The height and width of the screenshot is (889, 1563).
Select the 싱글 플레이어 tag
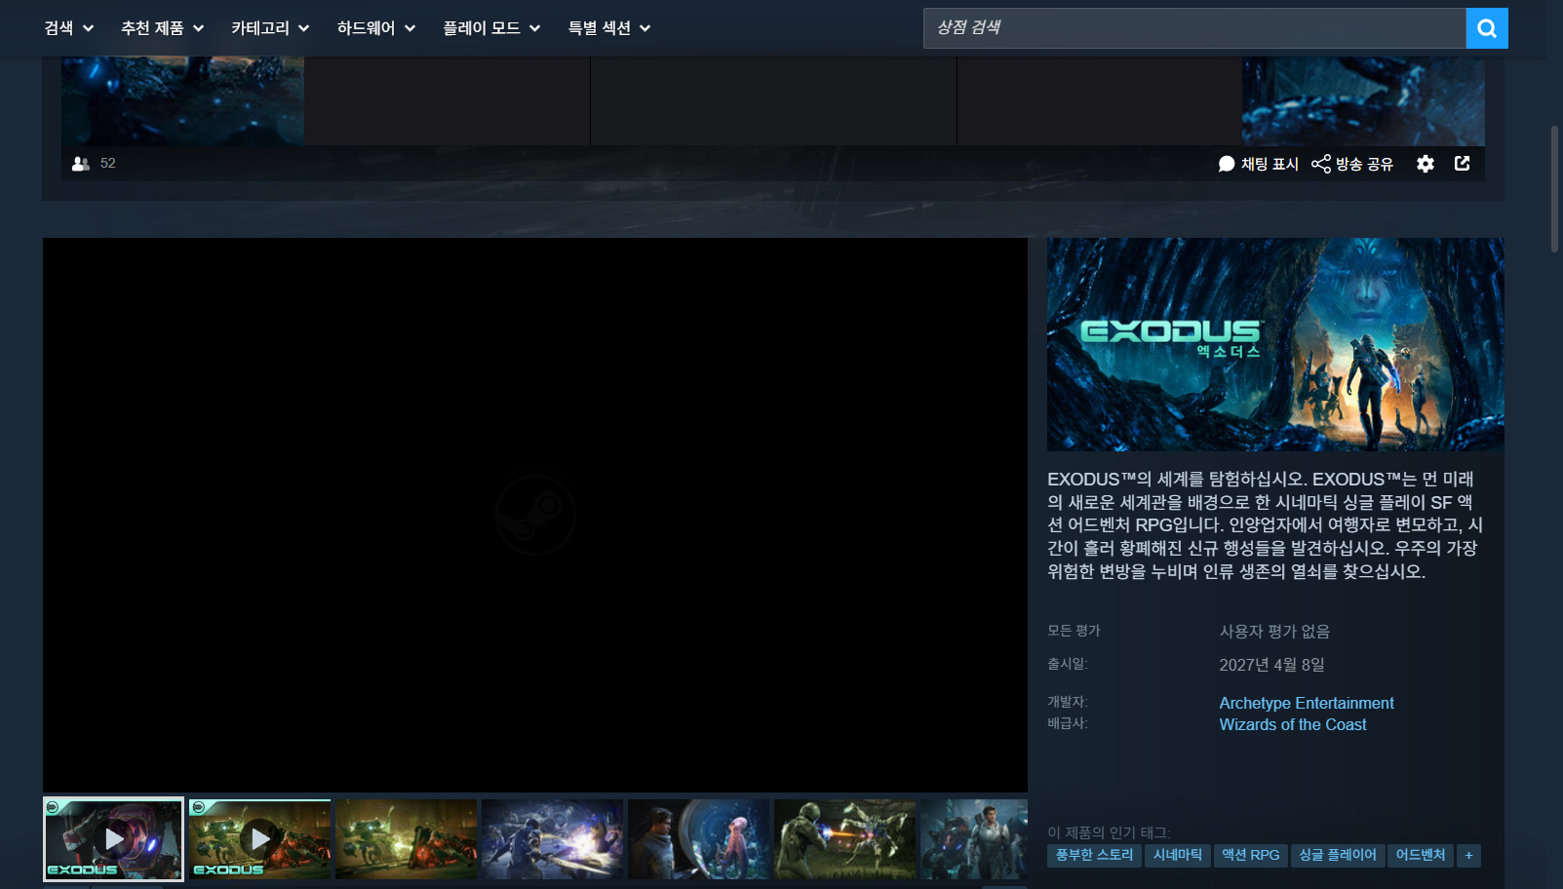pyautogui.click(x=1338, y=855)
